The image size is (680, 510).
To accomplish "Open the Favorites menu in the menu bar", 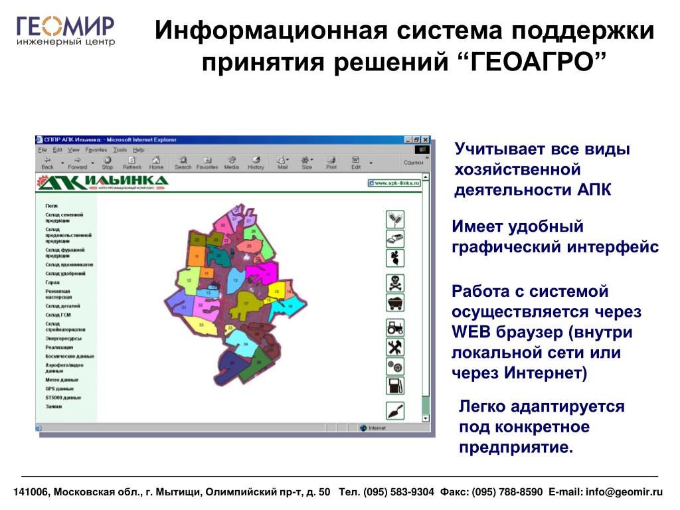I will point(96,149).
